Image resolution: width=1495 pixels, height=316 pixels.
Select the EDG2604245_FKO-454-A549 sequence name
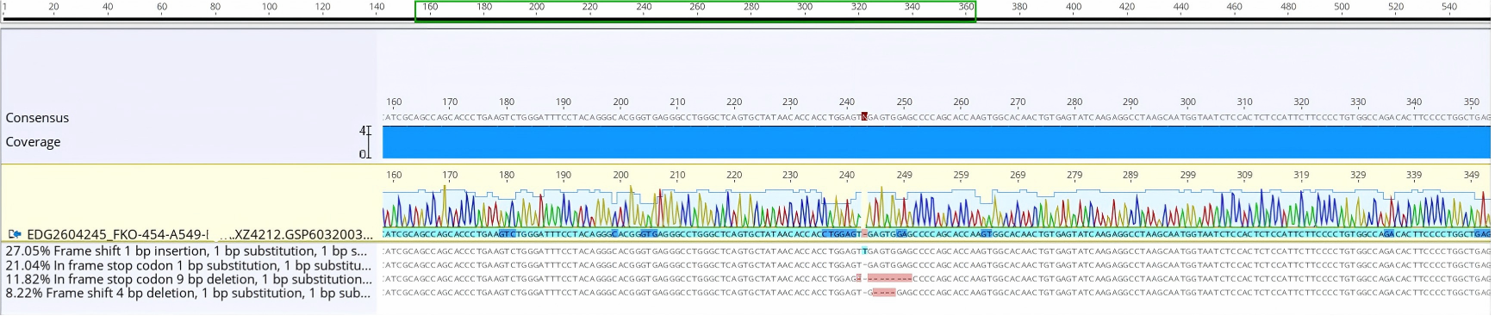pyautogui.click(x=200, y=234)
